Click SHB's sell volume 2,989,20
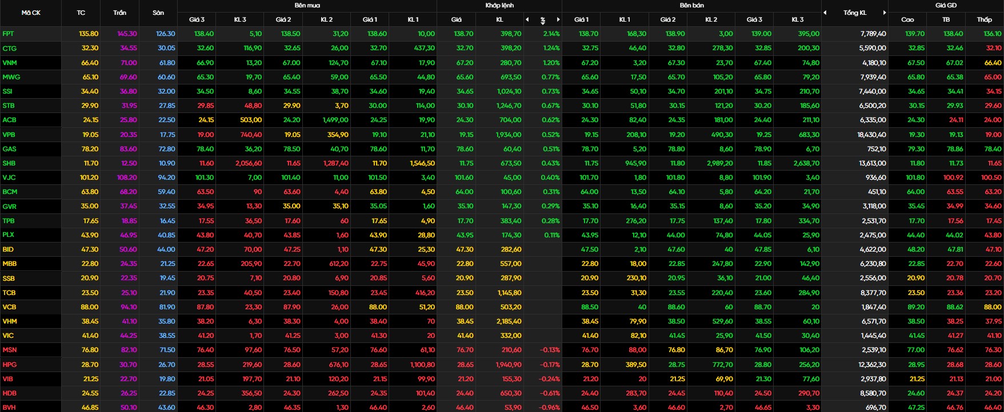Image resolution: width=1004 pixels, height=412 pixels. (719, 163)
